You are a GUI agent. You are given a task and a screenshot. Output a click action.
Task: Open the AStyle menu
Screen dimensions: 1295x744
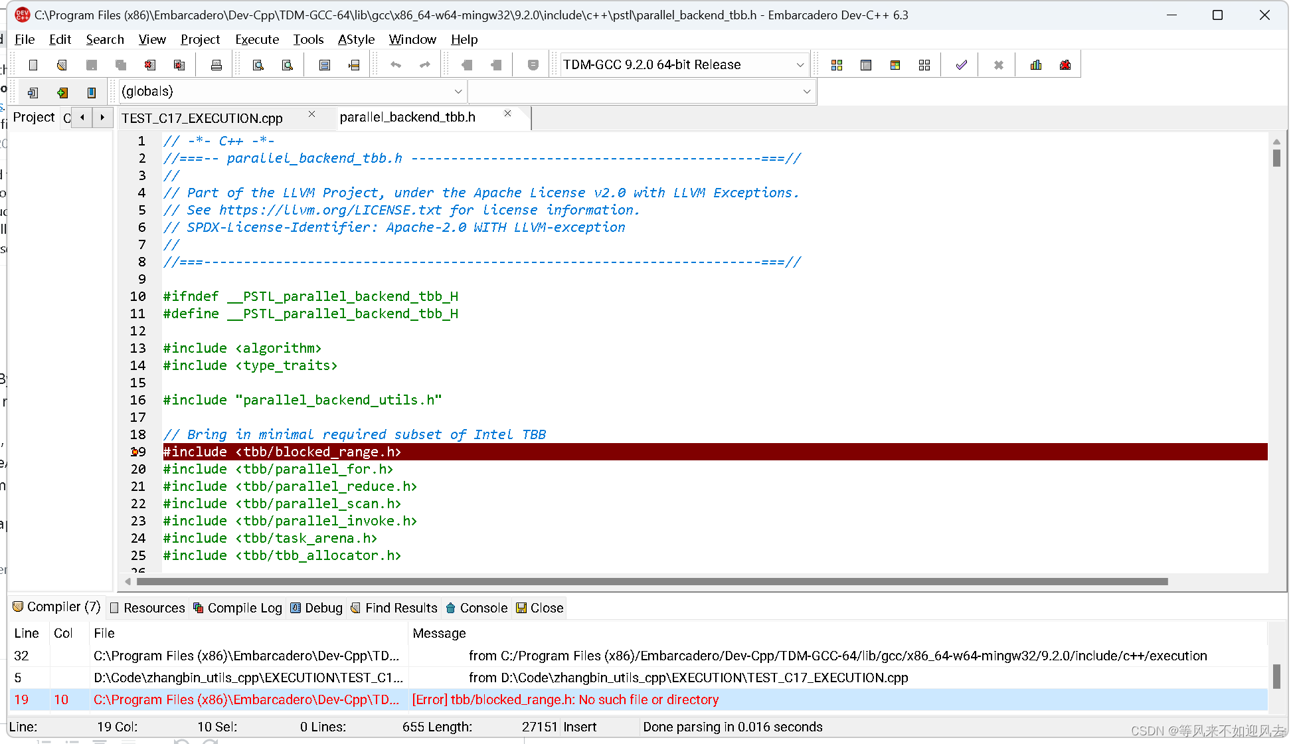pos(356,39)
